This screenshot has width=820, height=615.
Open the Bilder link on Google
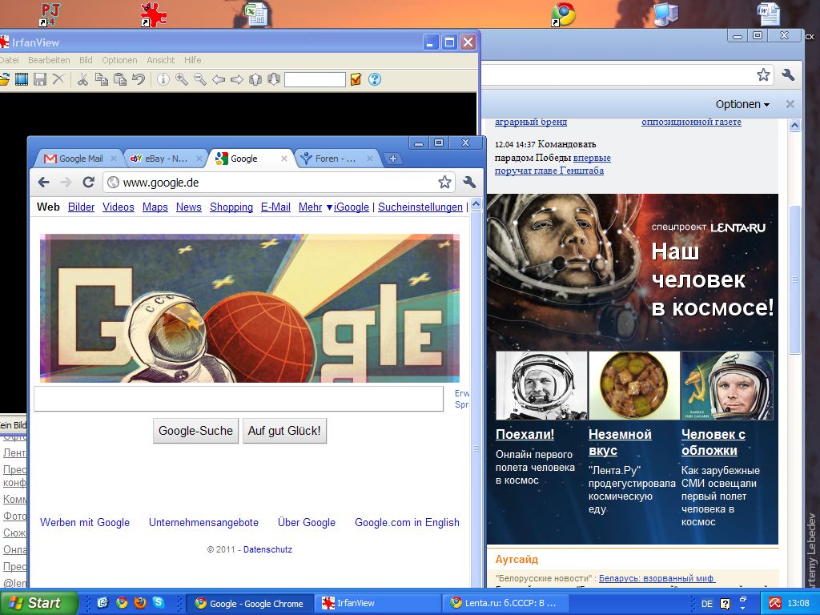81,207
